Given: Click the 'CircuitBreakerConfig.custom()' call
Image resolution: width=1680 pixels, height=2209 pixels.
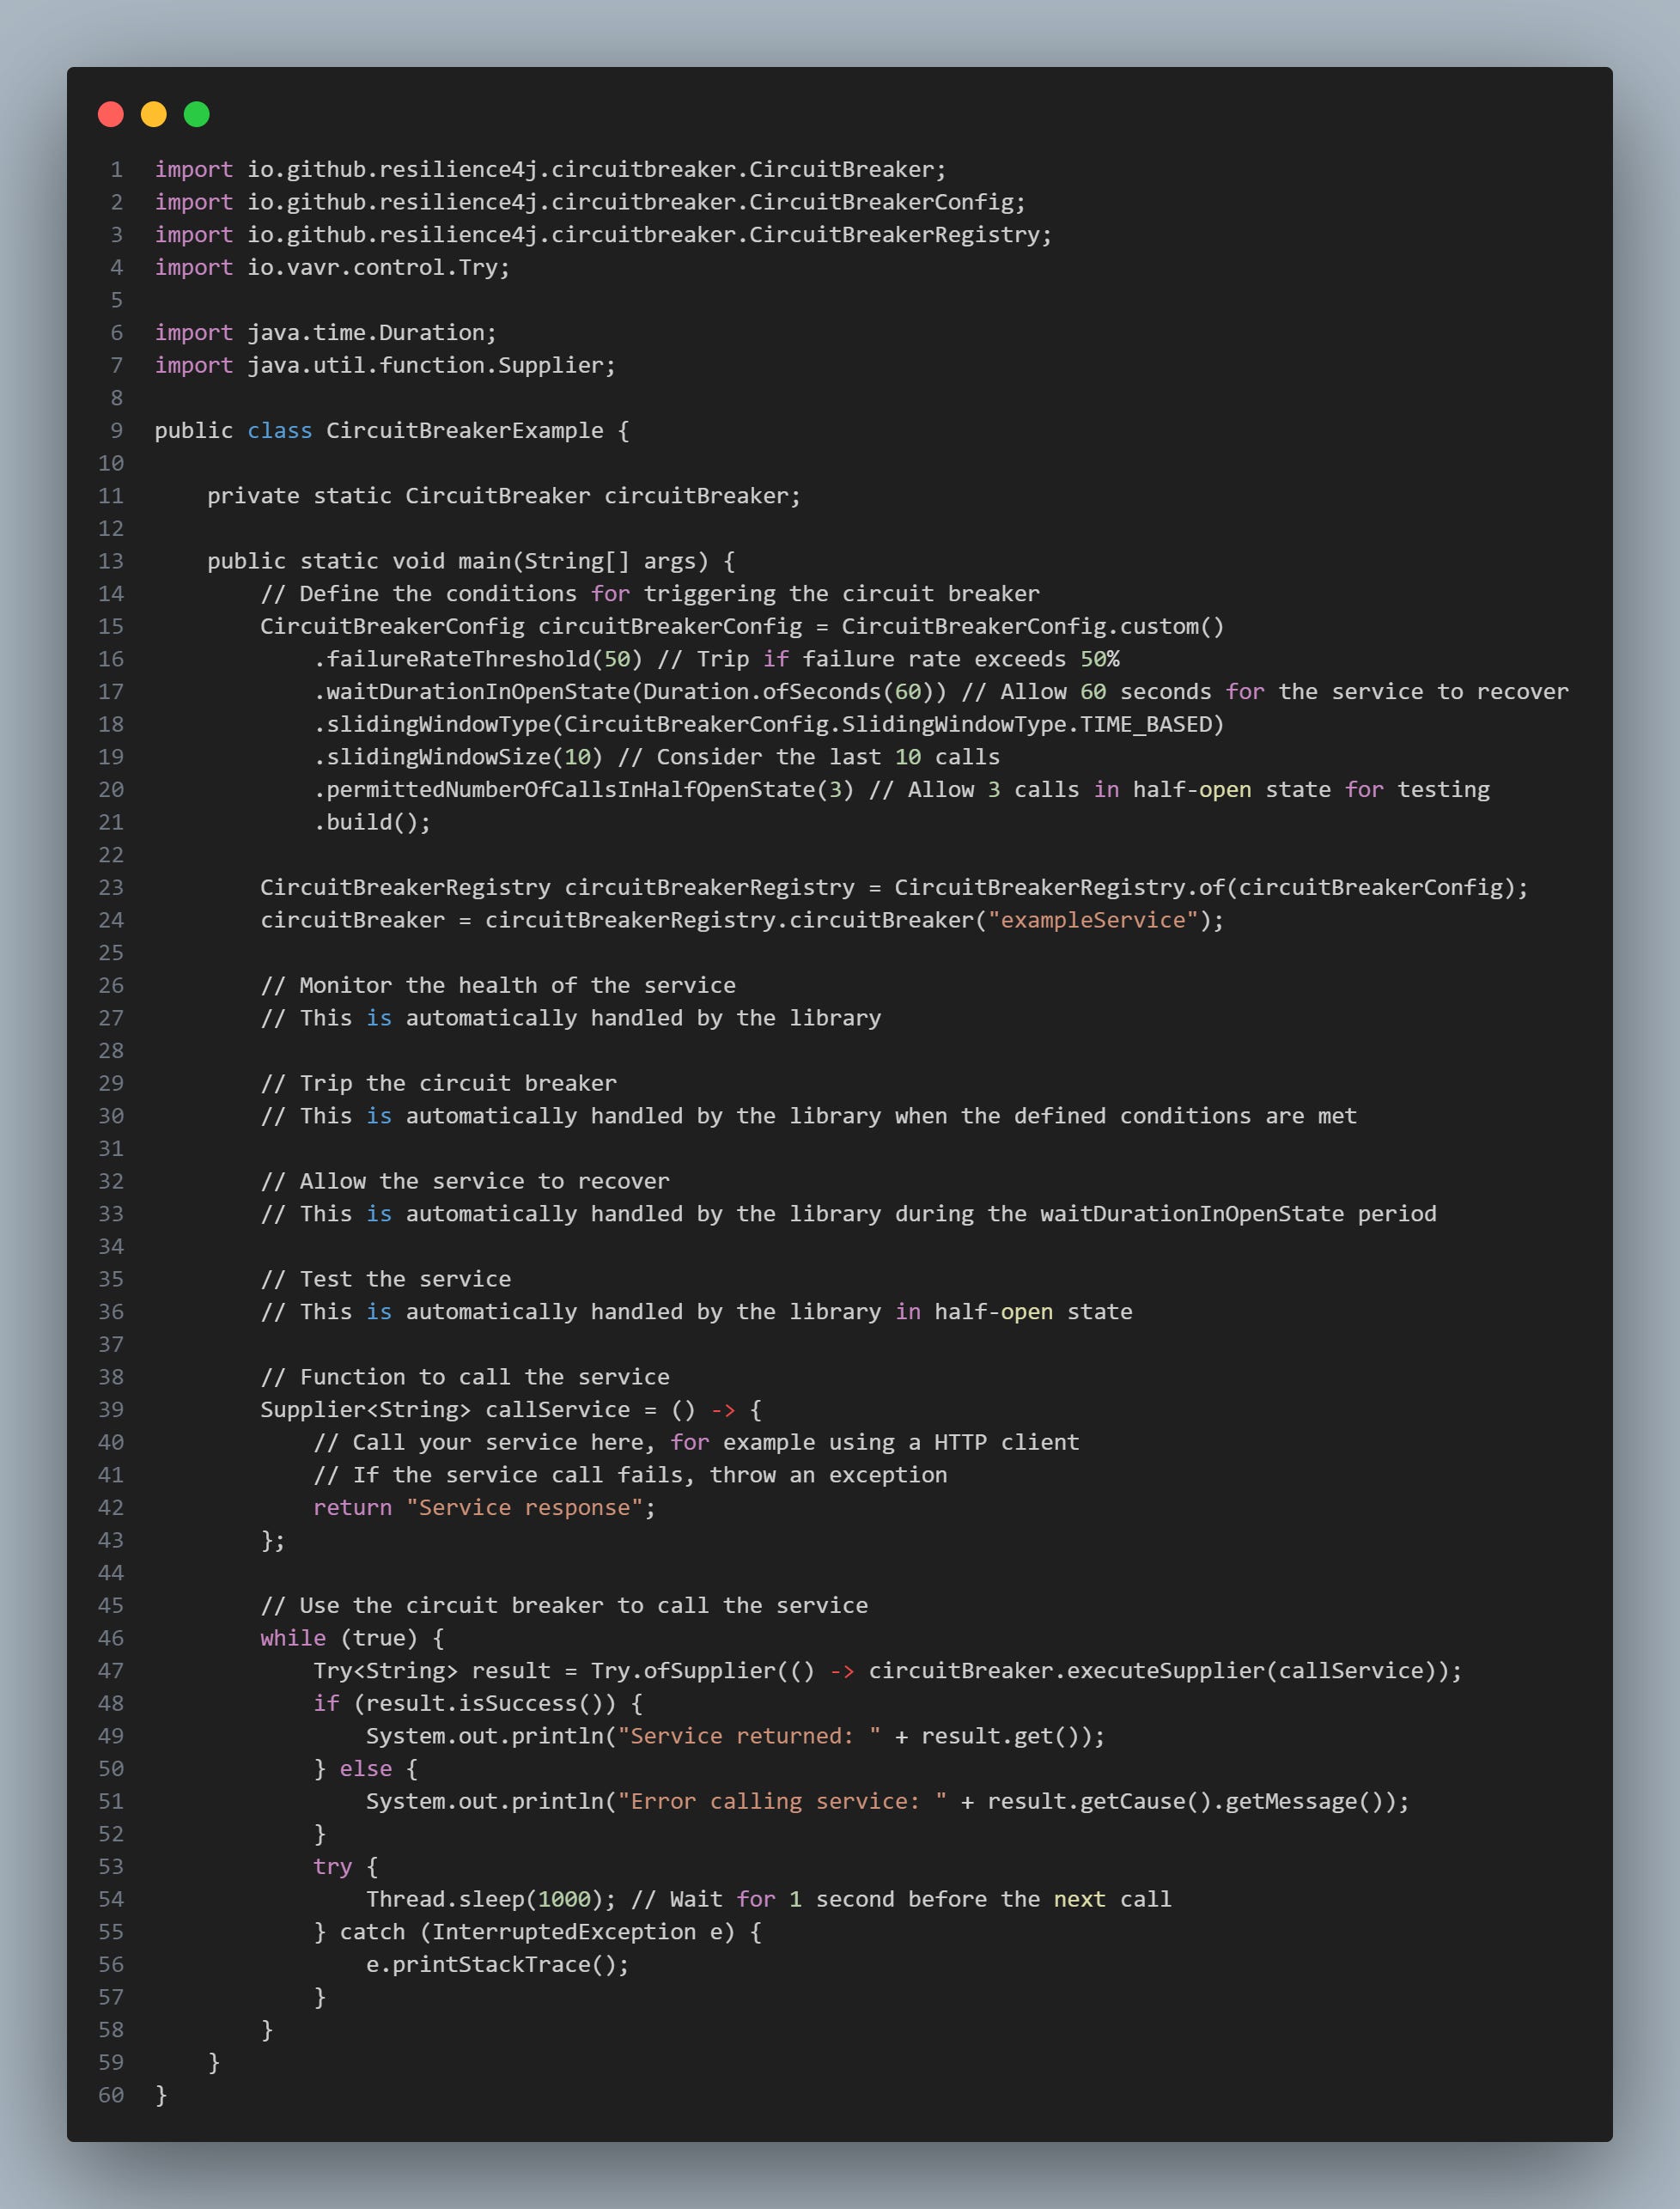Looking at the screenshot, I should tap(1032, 626).
